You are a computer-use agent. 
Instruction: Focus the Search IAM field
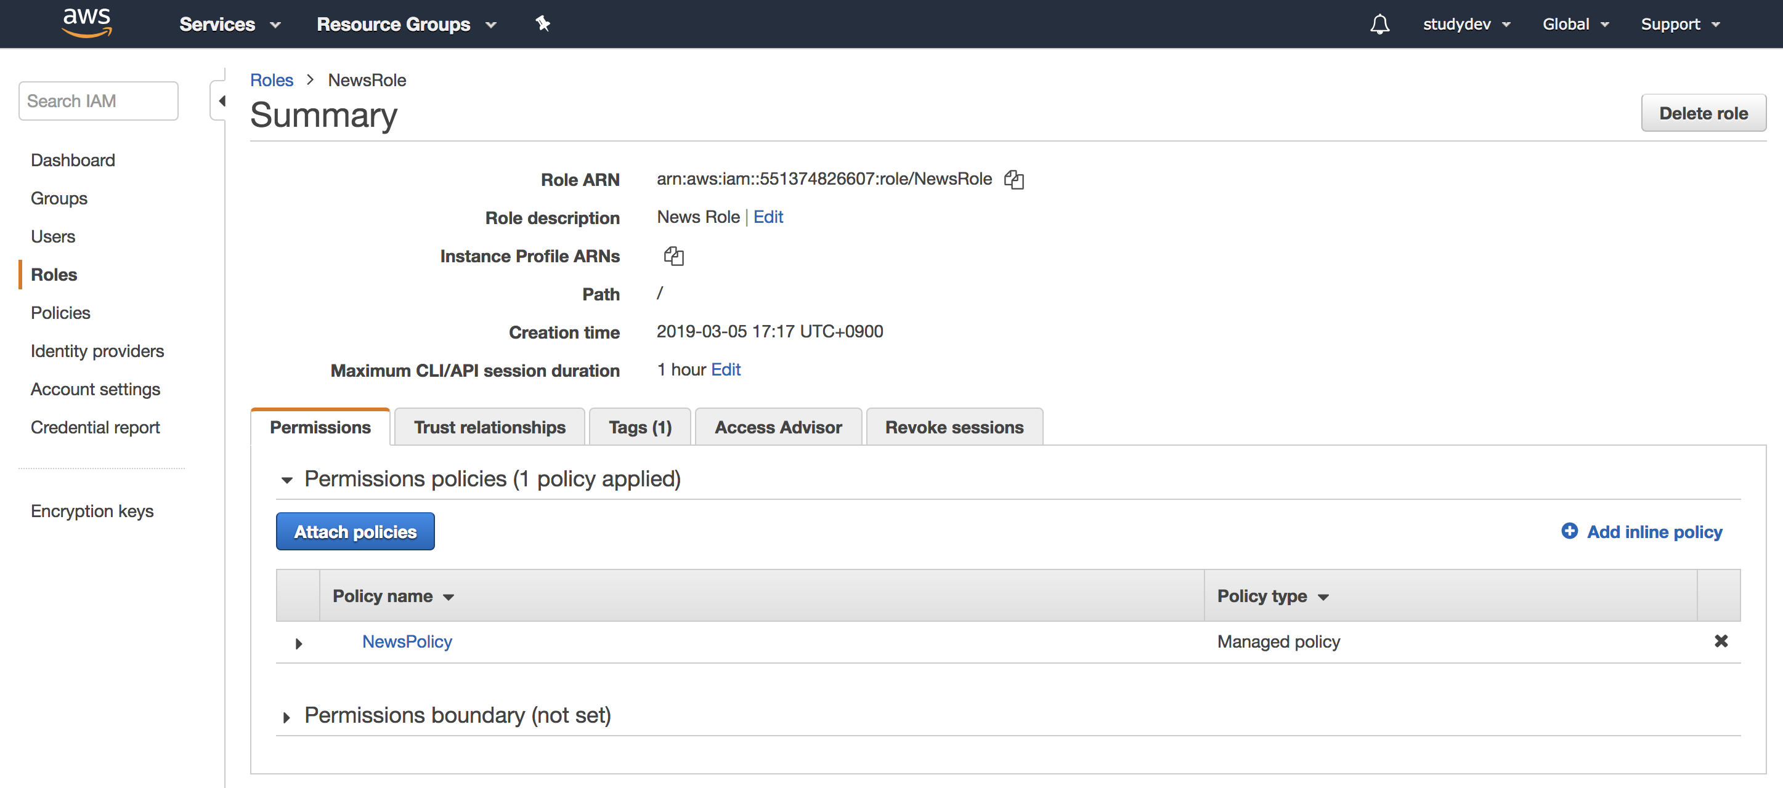pos(99,101)
